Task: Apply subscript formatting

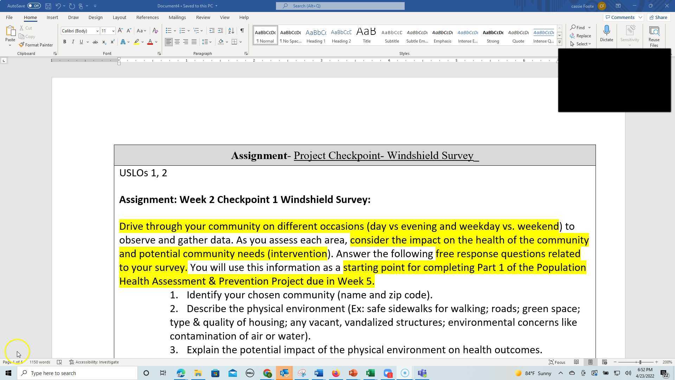Action: tap(104, 42)
